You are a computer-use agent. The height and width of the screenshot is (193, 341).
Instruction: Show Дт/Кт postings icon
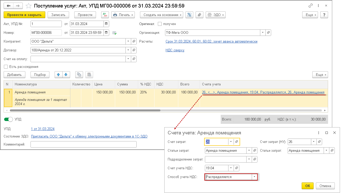point(105,15)
